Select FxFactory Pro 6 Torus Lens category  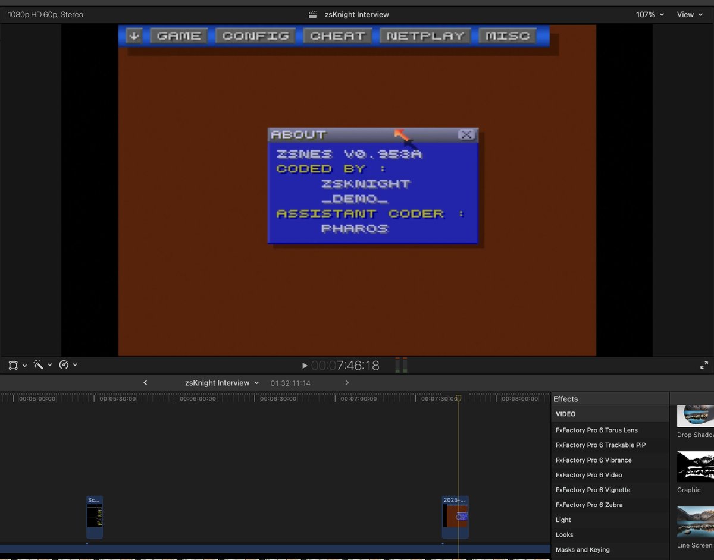click(x=610, y=430)
